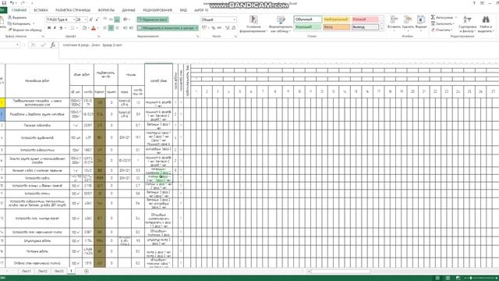This screenshot has width=499, height=281.
Task: Click the Delete cells (Удалить) button
Action: tap(408, 23)
